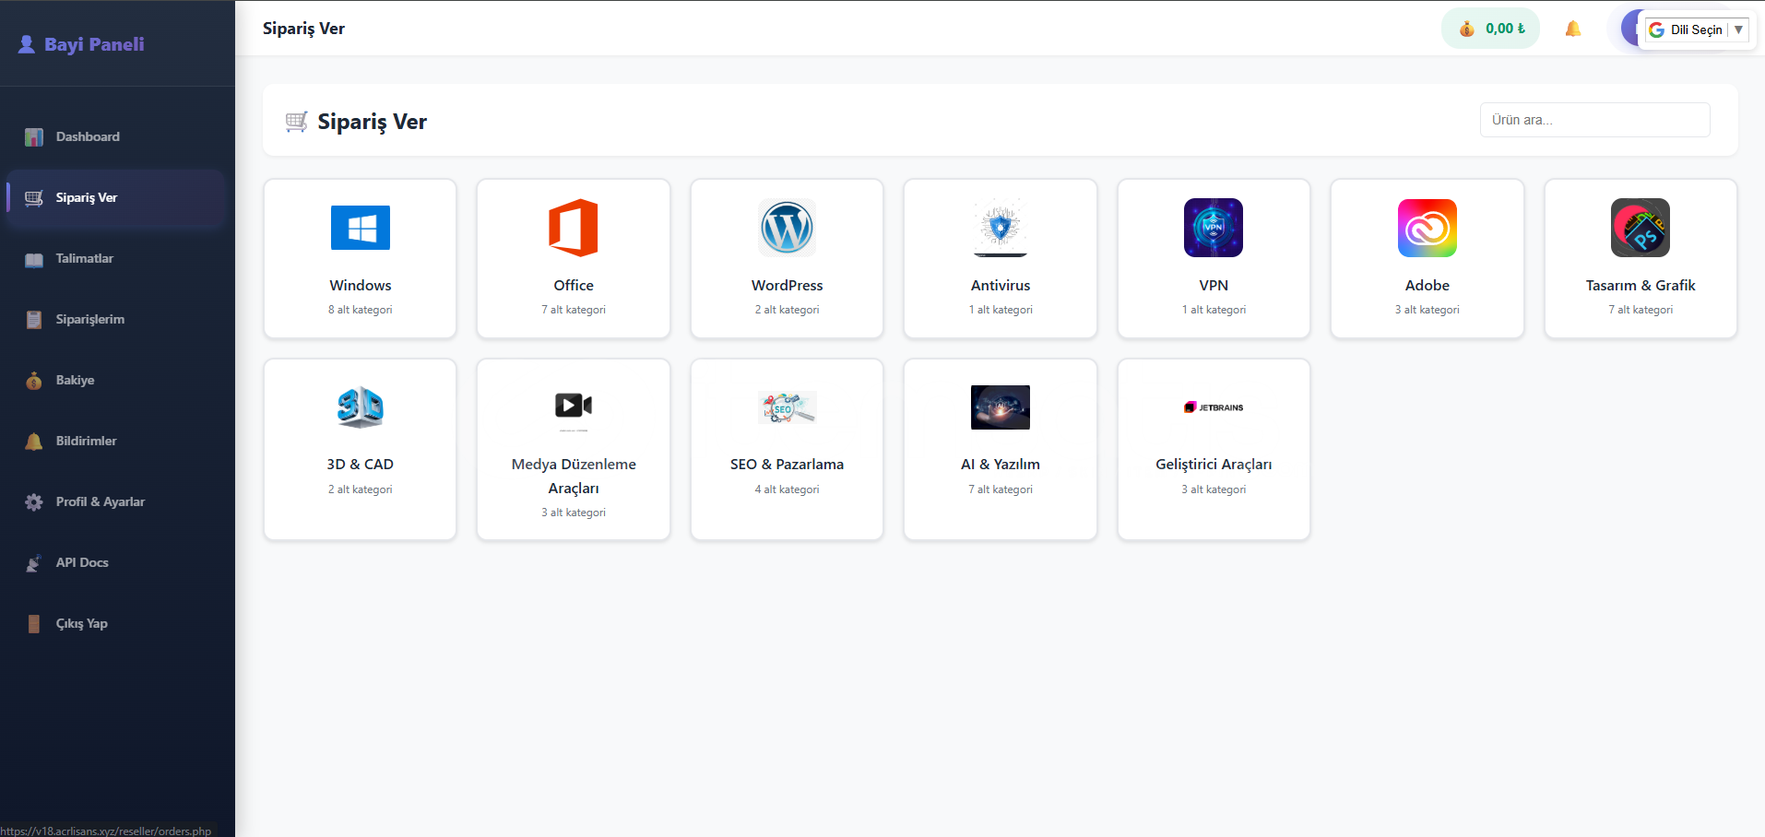Focus the Ürün ara search field
The height and width of the screenshot is (837, 1765).
click(1594, 120)
